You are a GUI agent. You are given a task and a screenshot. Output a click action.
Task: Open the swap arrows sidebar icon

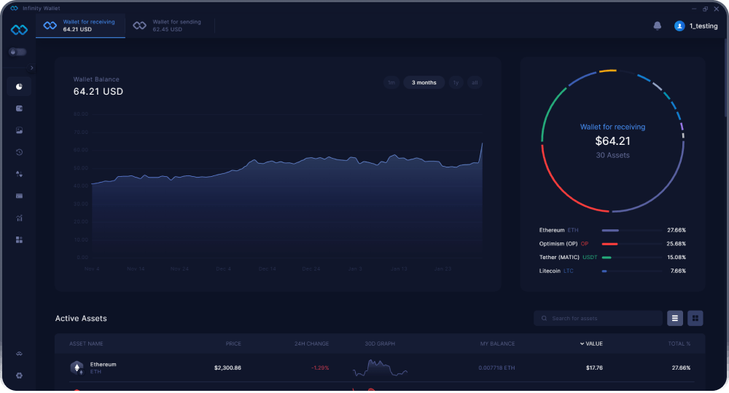click(19, 174)
